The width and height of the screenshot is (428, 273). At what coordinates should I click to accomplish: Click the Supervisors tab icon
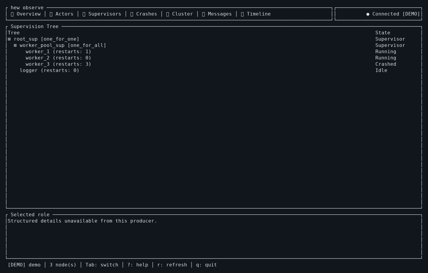point(84,14)
